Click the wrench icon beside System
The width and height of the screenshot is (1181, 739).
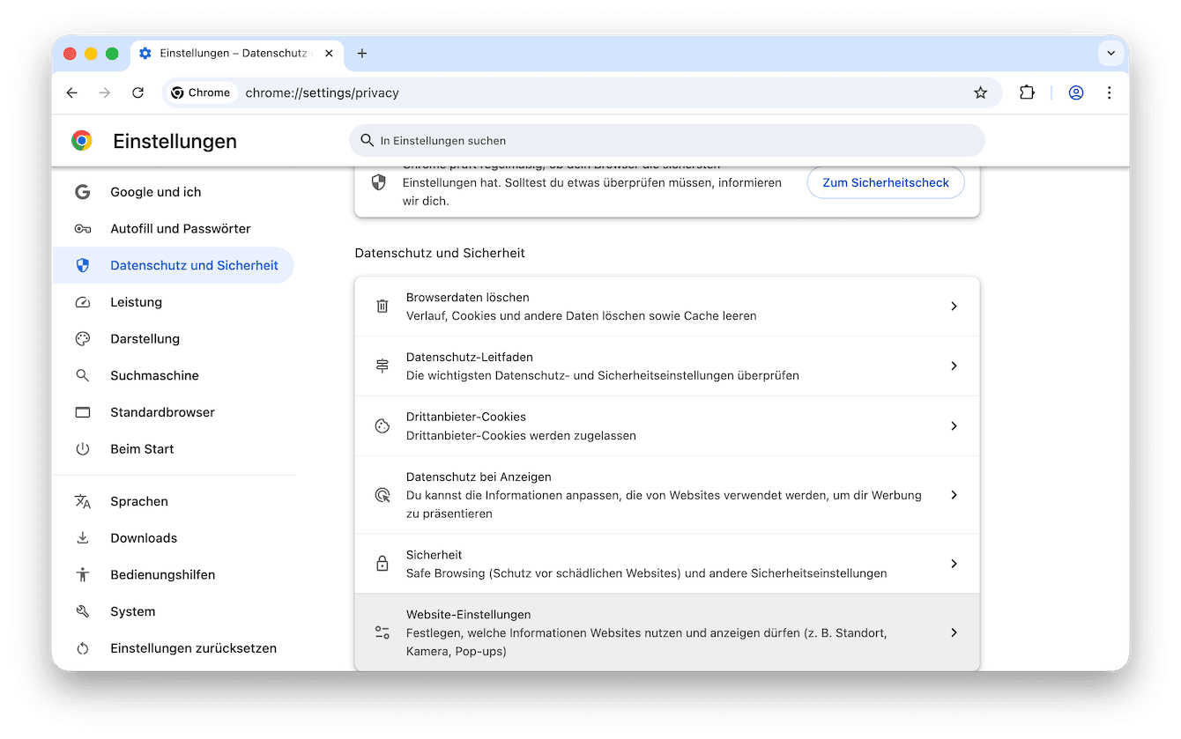click(82, 610)
